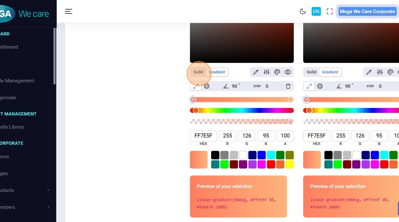Screen dimensions: 399x222
Task: Pick the yellow preset color swatch
Action: click(290, 165)
